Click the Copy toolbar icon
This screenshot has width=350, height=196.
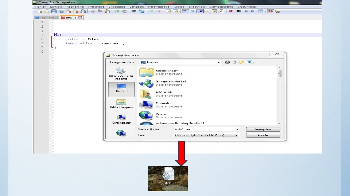point(100,11)
